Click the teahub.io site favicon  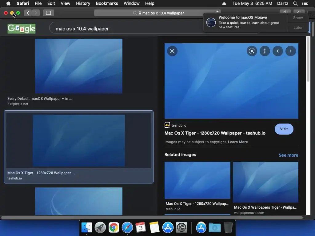(x=167, y=125)
